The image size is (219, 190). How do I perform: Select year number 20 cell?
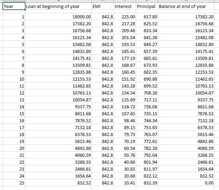14,148
